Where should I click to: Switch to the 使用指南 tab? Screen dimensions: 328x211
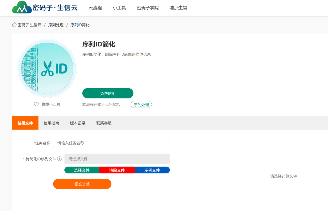pyautogui.click(x=51, y=123)
